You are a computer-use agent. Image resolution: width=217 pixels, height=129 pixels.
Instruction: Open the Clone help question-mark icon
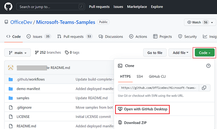(208, 66)
